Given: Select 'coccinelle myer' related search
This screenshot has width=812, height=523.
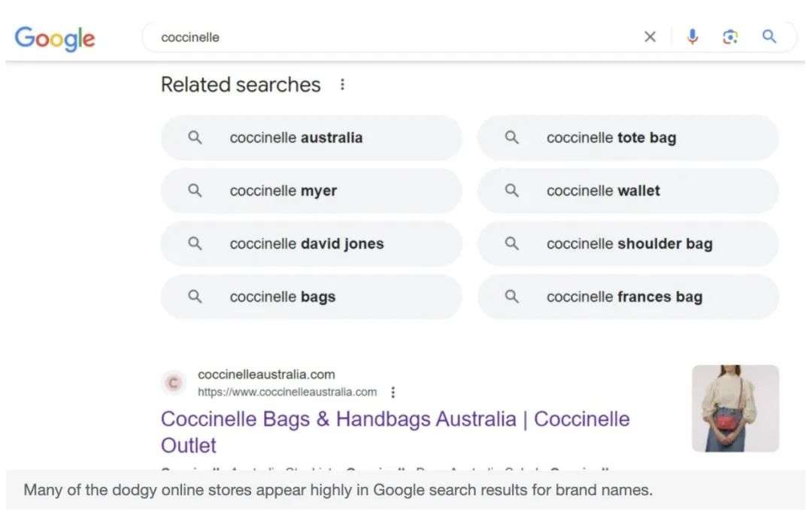Looking at the screenshot, I should click(x=311, y=191).
